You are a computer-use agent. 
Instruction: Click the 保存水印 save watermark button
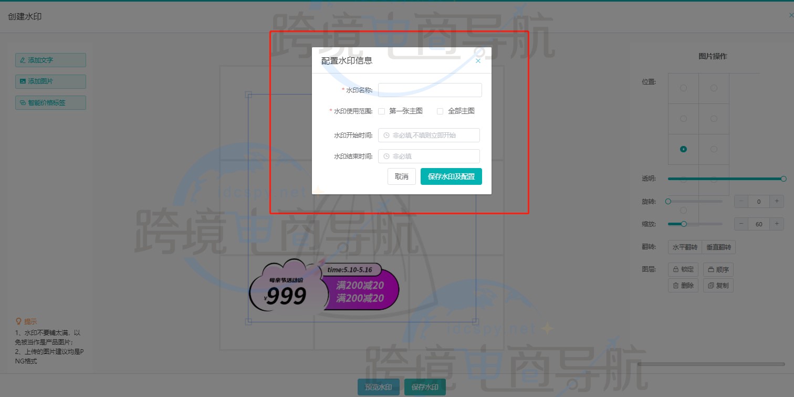click(425, 386)
